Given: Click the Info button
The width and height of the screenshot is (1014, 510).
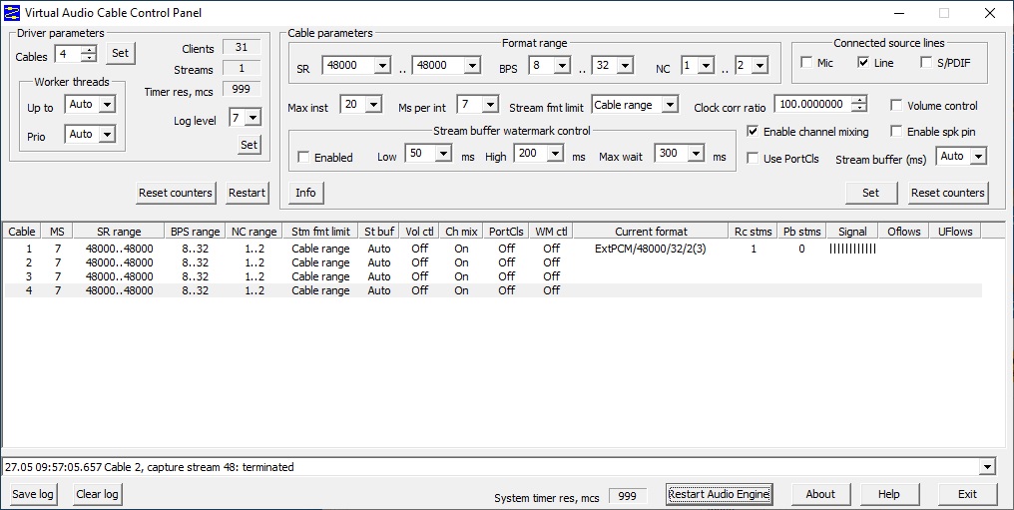Looking at the screenshot, I should click(305, 193).
